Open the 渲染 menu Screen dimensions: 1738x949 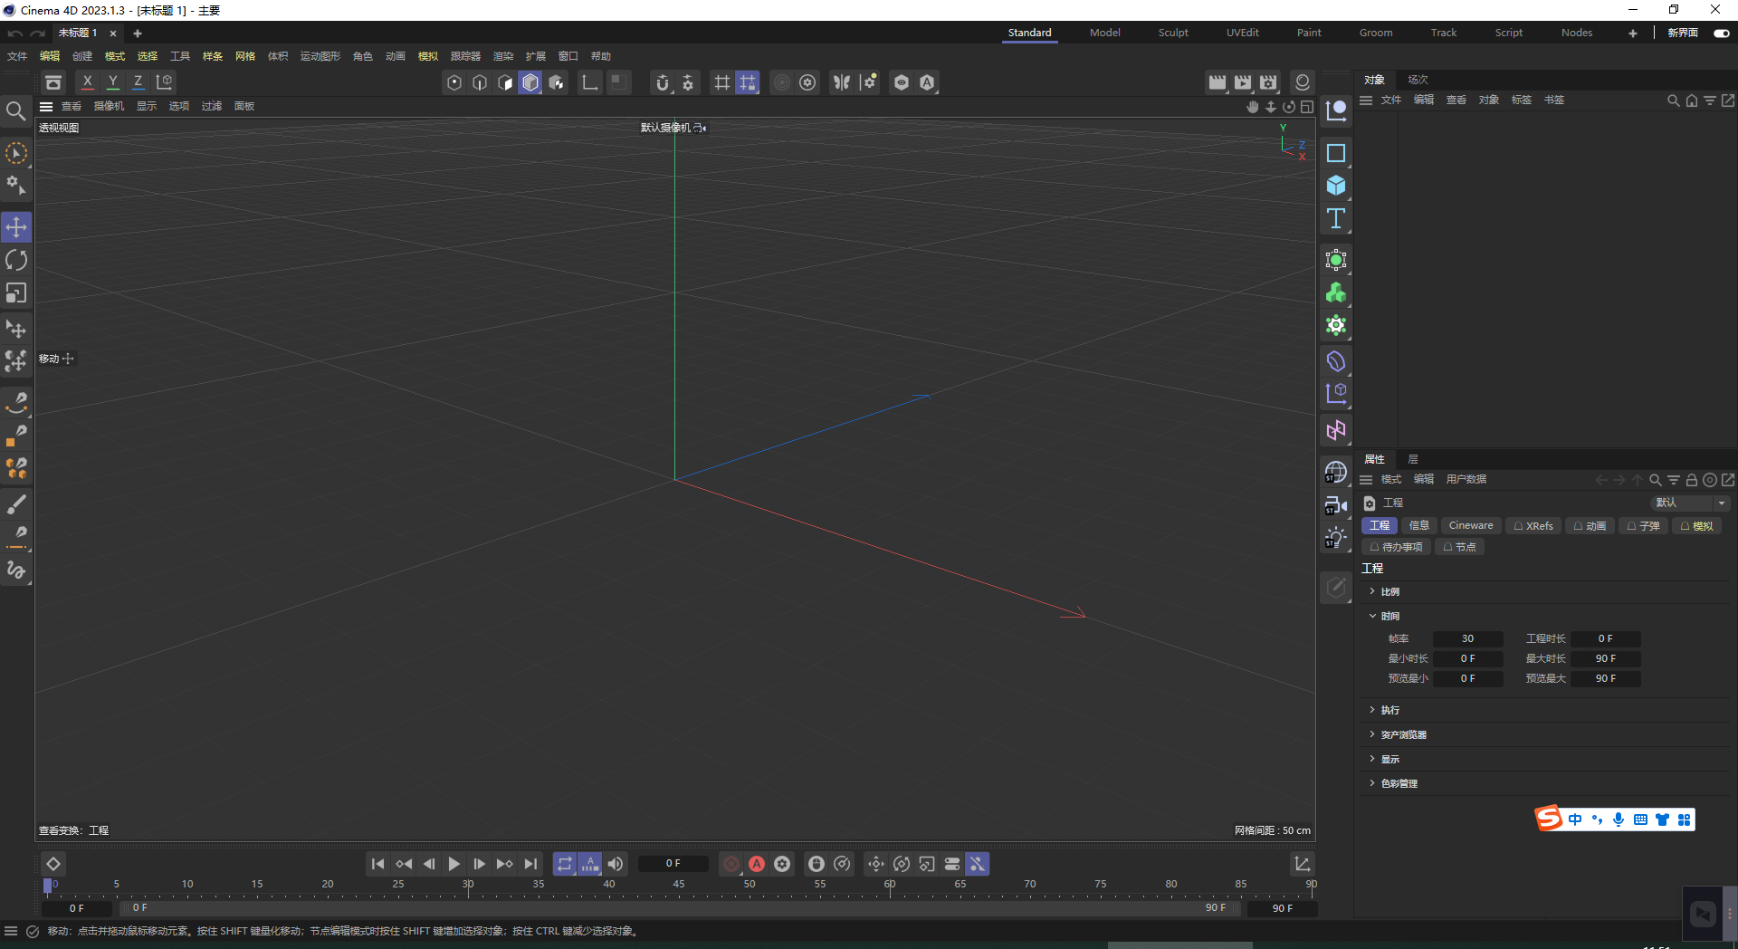click(502, 56)
